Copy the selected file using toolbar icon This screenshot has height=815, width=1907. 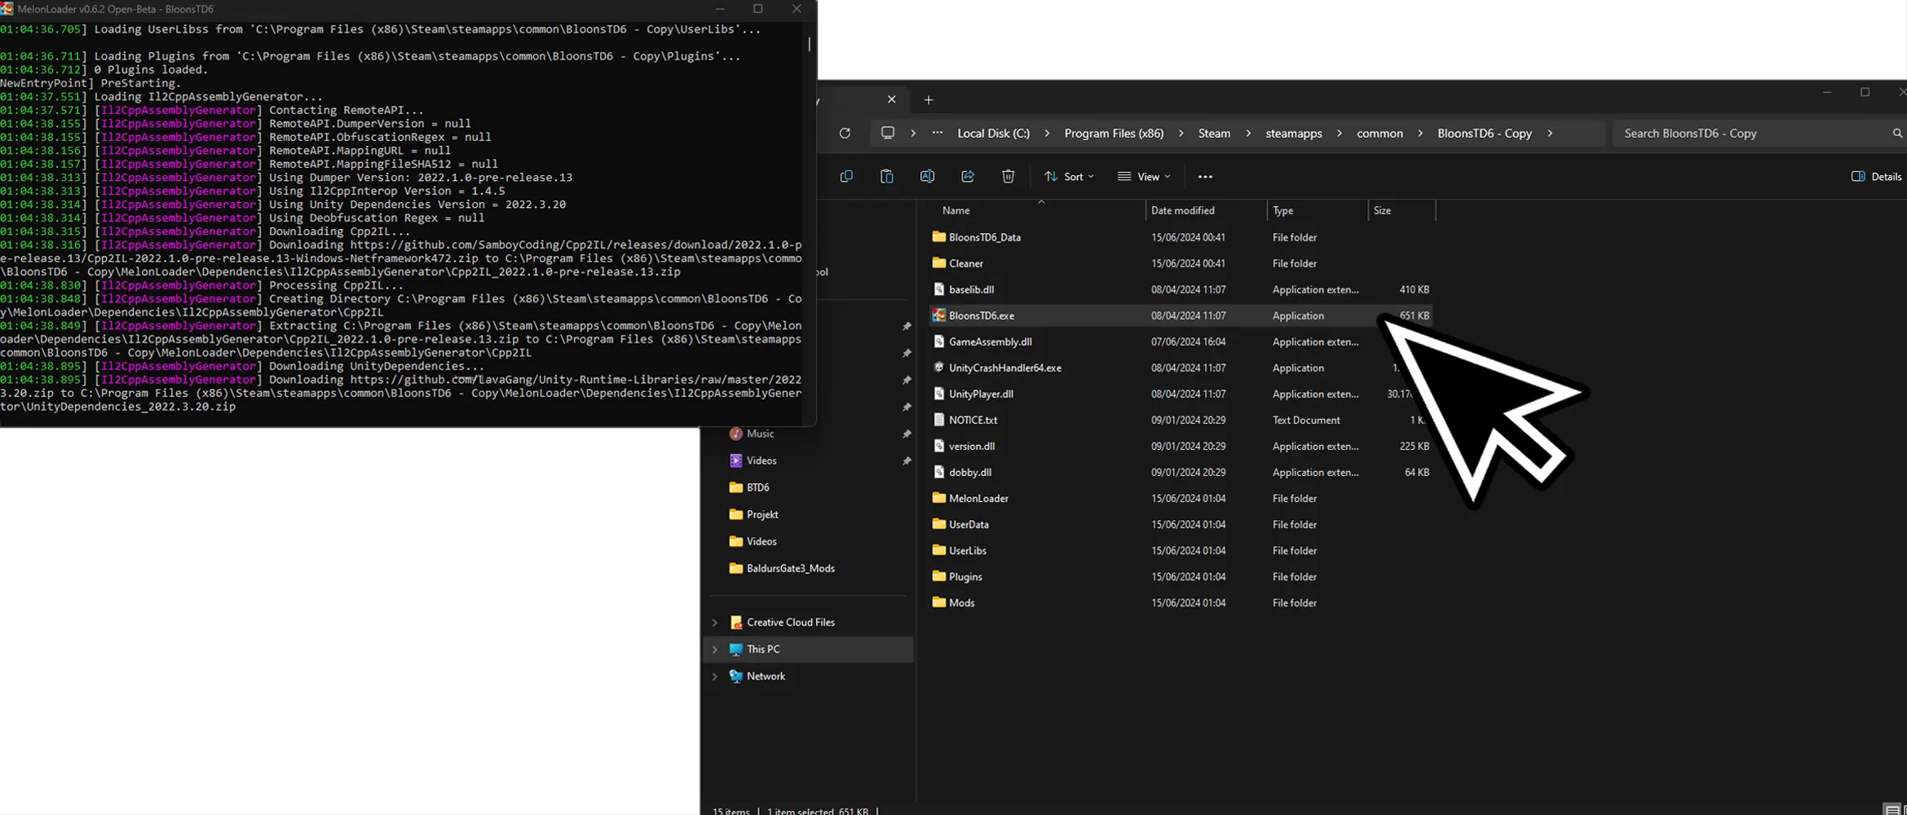[846, 177]
